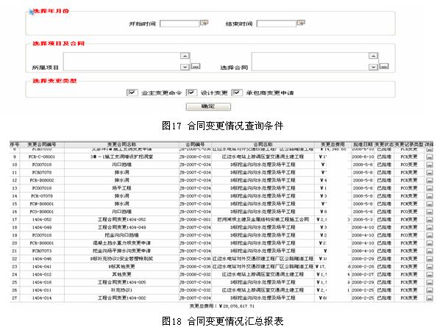Click browse button beside 所属项目 list

[196, 67]
